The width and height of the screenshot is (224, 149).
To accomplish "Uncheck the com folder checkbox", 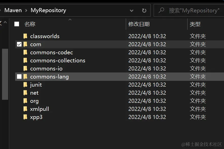I will coord(19,44).
